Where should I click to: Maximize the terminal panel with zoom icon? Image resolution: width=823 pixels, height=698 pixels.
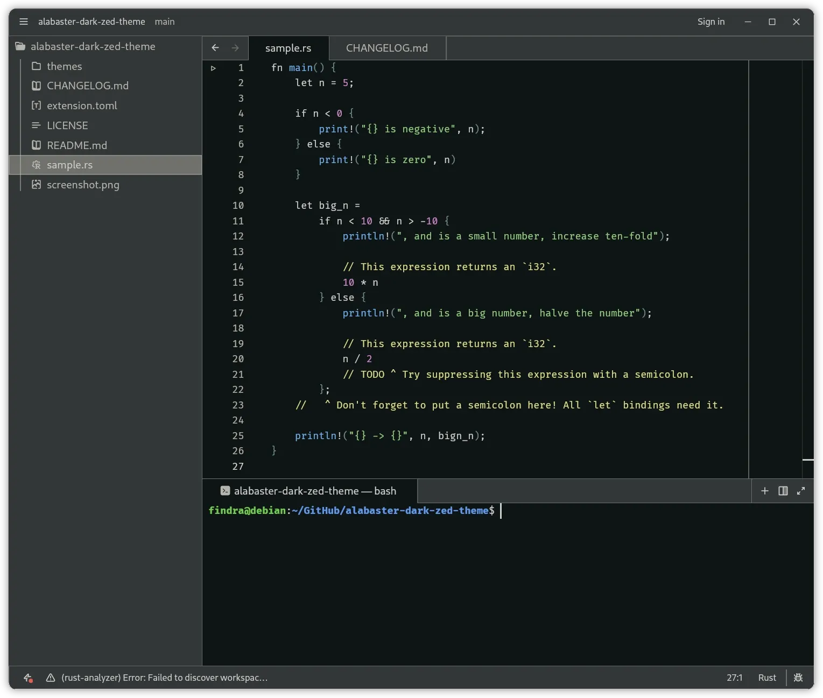(x=801, y=491)
